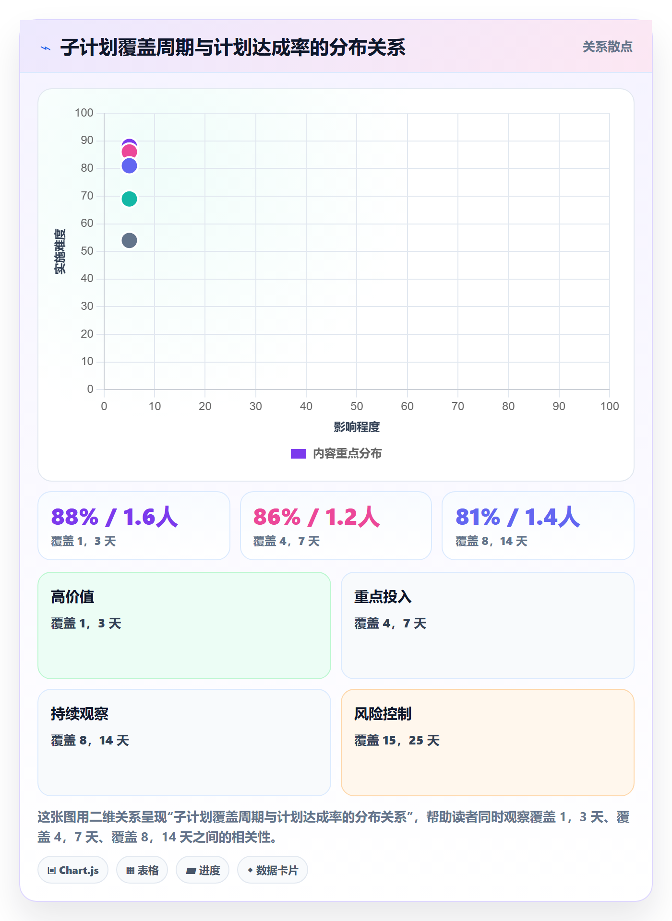Click the y-axis tick label 70
The image size is (672, 921).
tap(87, 196)
